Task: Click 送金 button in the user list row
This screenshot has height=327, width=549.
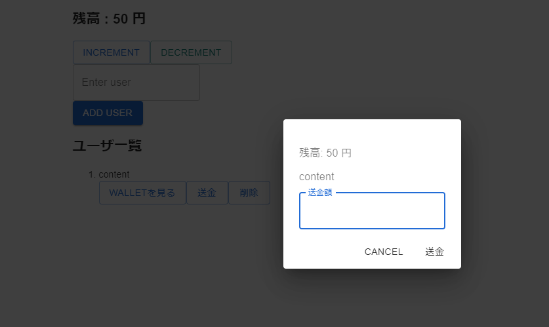Action: click(x=207, y=193)
